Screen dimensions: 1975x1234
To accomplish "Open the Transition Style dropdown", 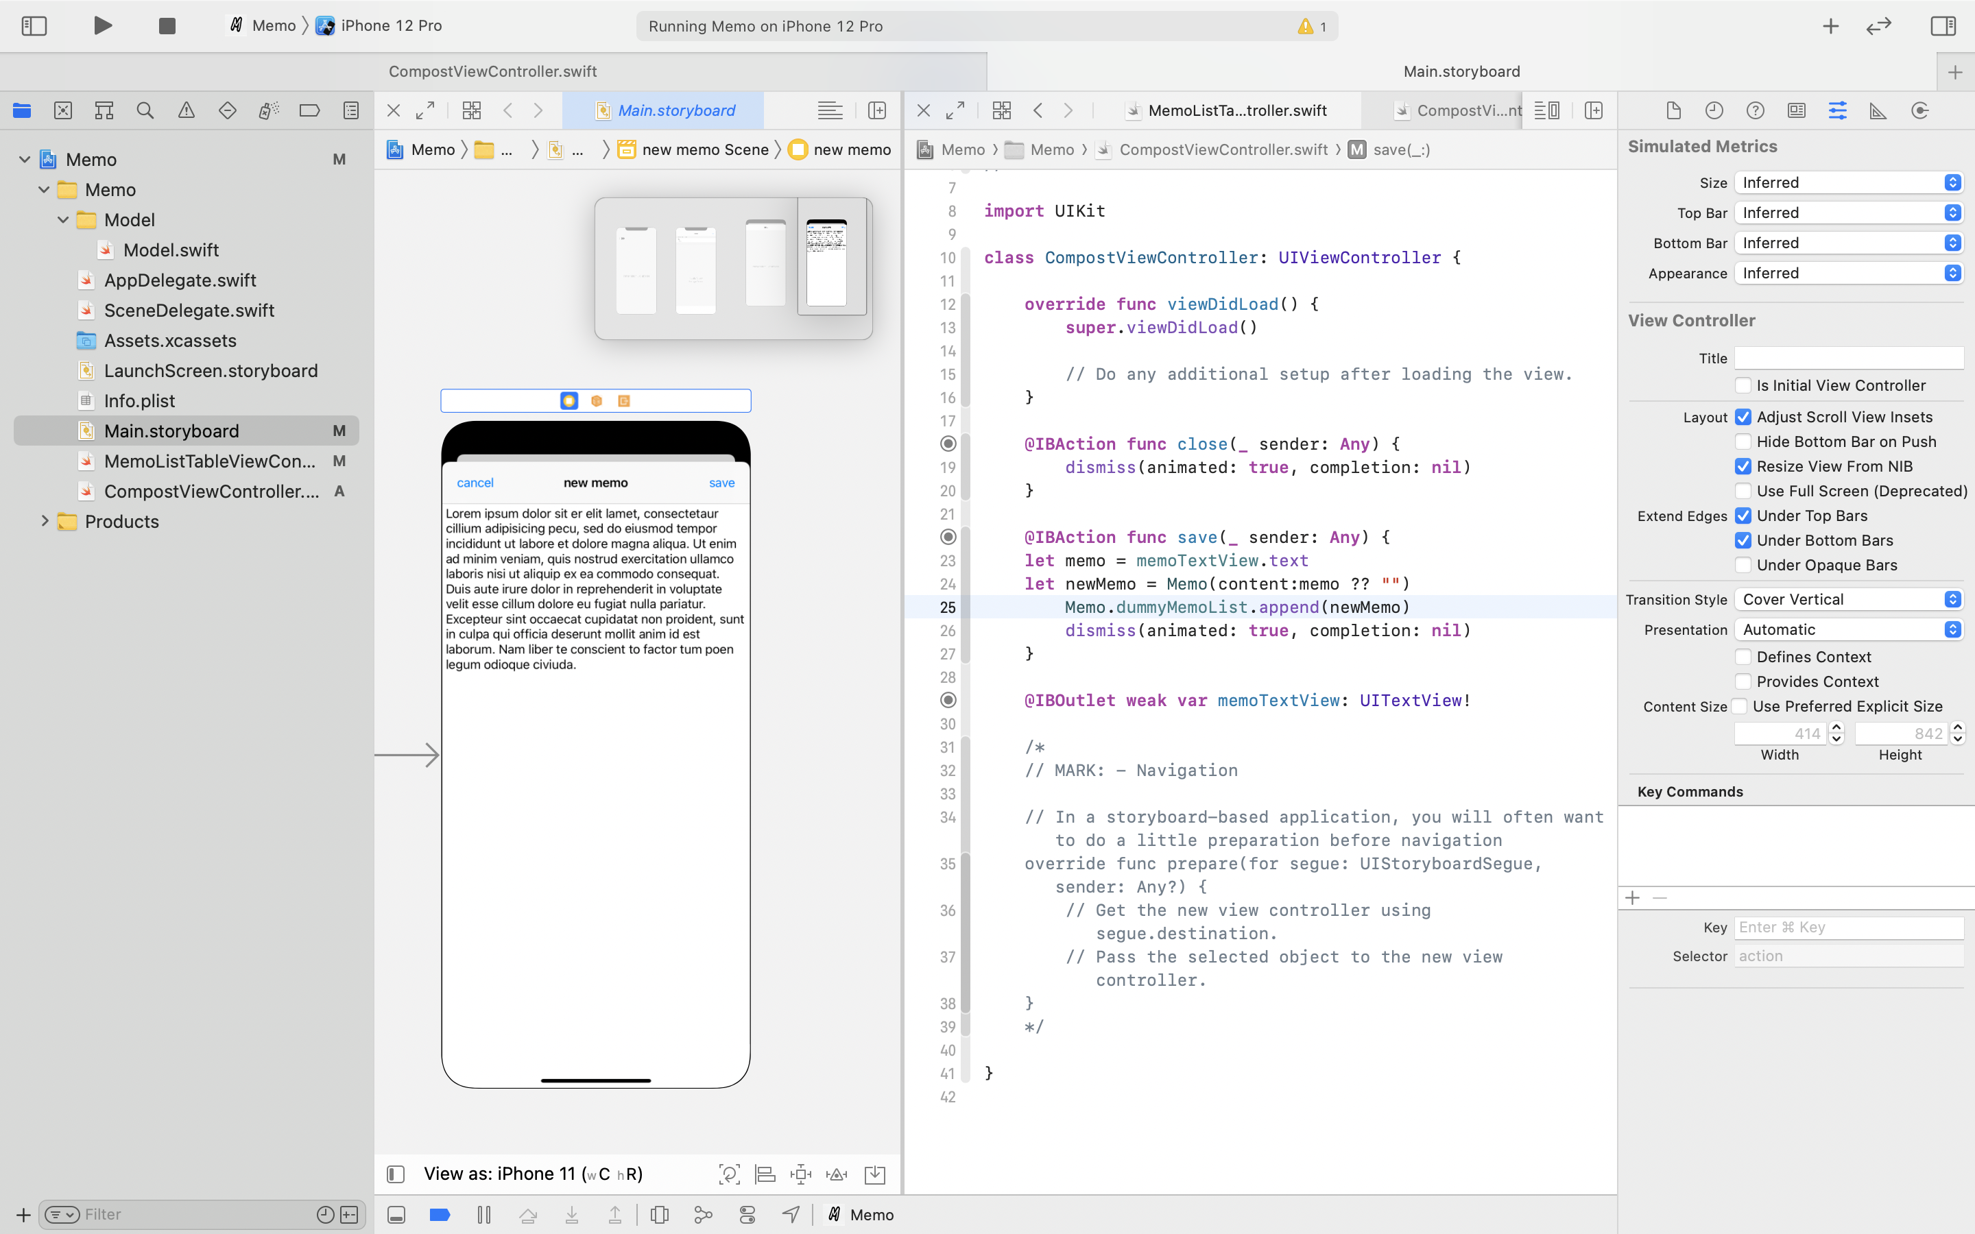I will (x=1847, y=599).
